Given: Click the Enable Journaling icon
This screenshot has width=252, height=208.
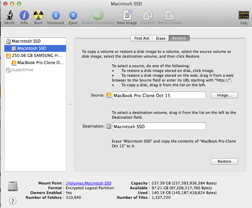Looking at the screenshot, I should point(98,15).
